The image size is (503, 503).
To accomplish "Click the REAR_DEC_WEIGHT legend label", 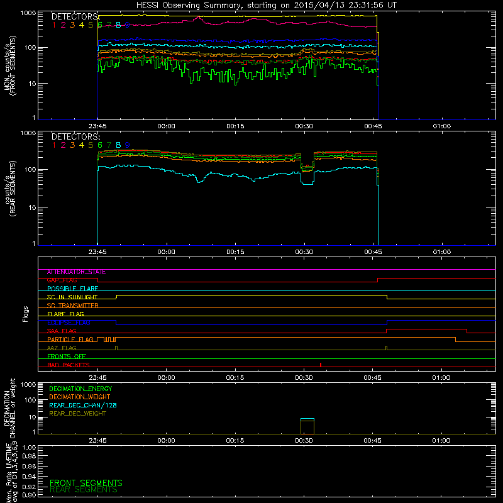I will (77, 414).
